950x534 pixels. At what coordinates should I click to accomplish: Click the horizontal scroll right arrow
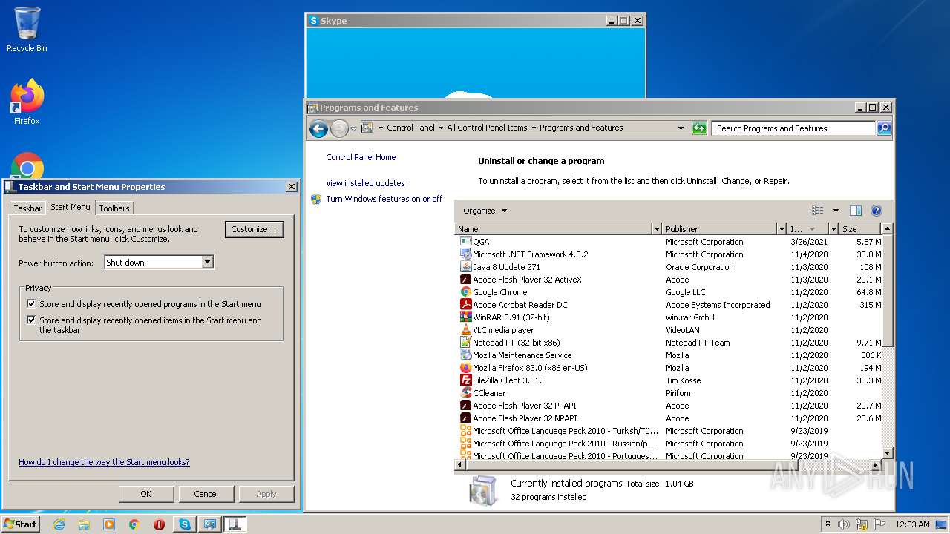coord(877,464)
